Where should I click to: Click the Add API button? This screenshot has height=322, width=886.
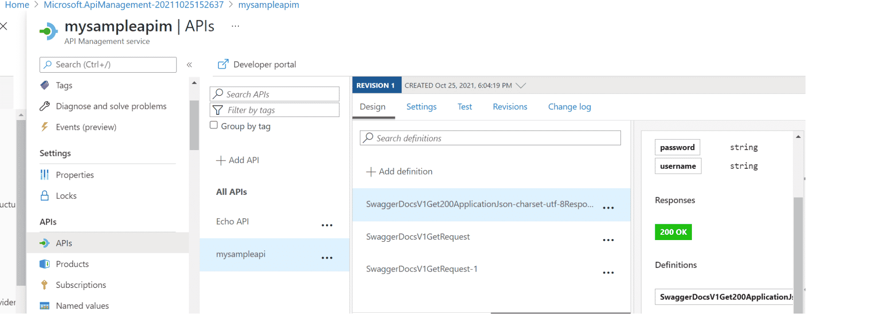coord(238,160)
